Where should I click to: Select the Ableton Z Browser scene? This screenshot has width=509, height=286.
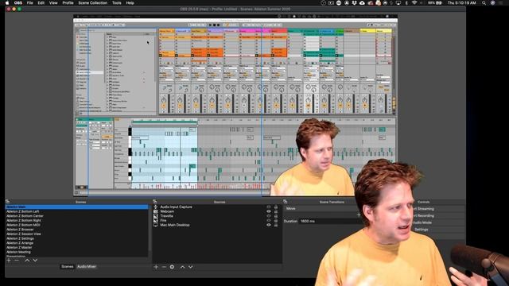77,230
